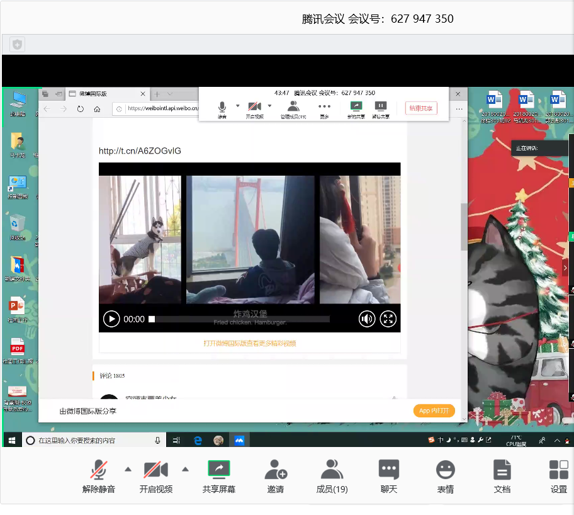Viewport: 574px width, 515px height.
Task: Show hidden tray icons chevron
Action: point(557,440)
